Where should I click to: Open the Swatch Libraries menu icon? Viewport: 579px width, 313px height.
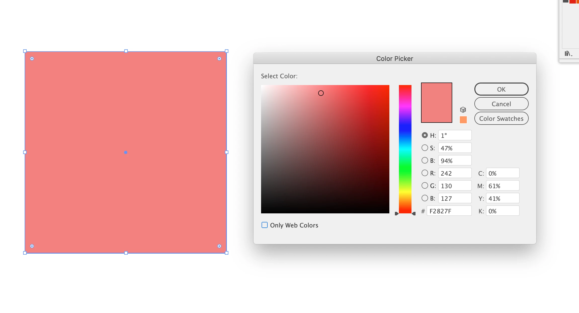click(x=568, y=54)
